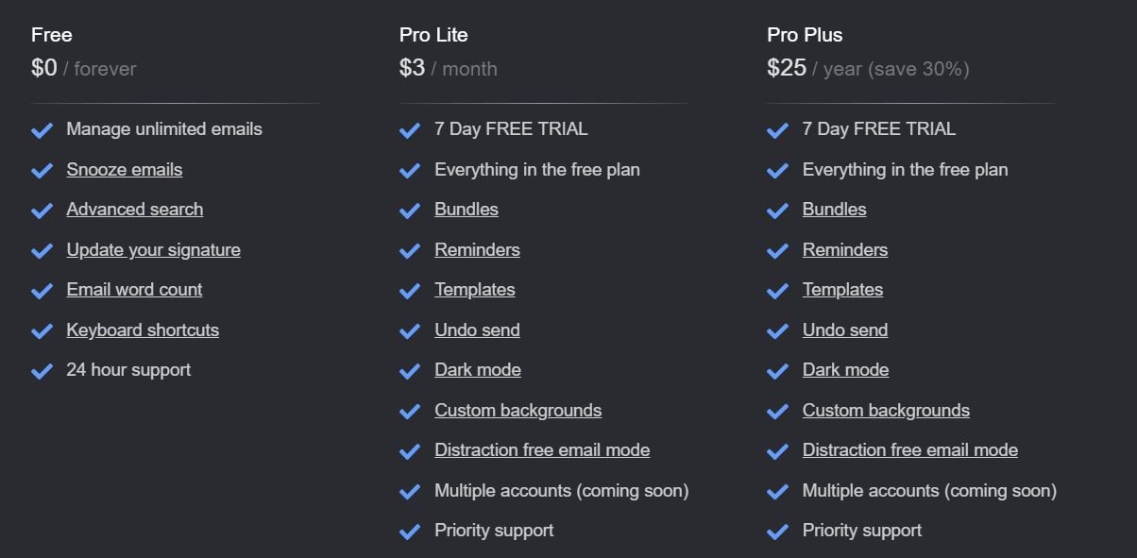This screenshot has width=1137, height=558.
Task: Click Reminders link in Pro Plus plan
Action: coord(845,250)
